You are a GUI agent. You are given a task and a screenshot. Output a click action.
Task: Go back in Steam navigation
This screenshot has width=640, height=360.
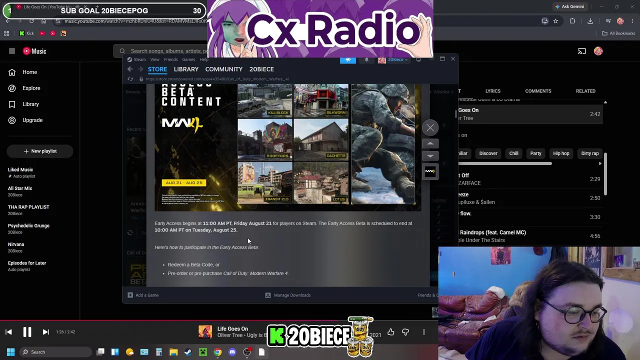coord(130,69)
